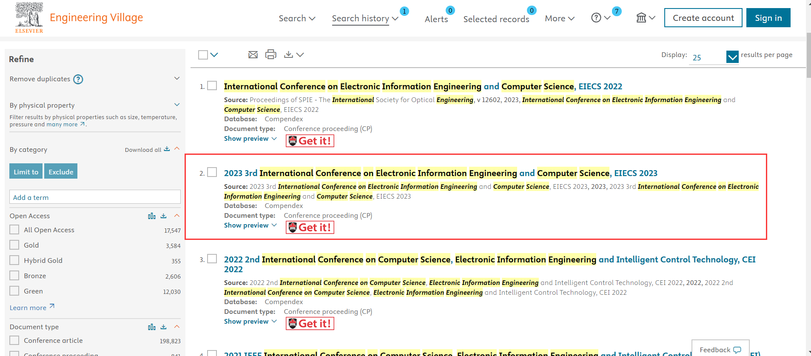Screen dimensions: 811x356
Task: Check the Green open access filter
Action: click(x=14, y=291)
